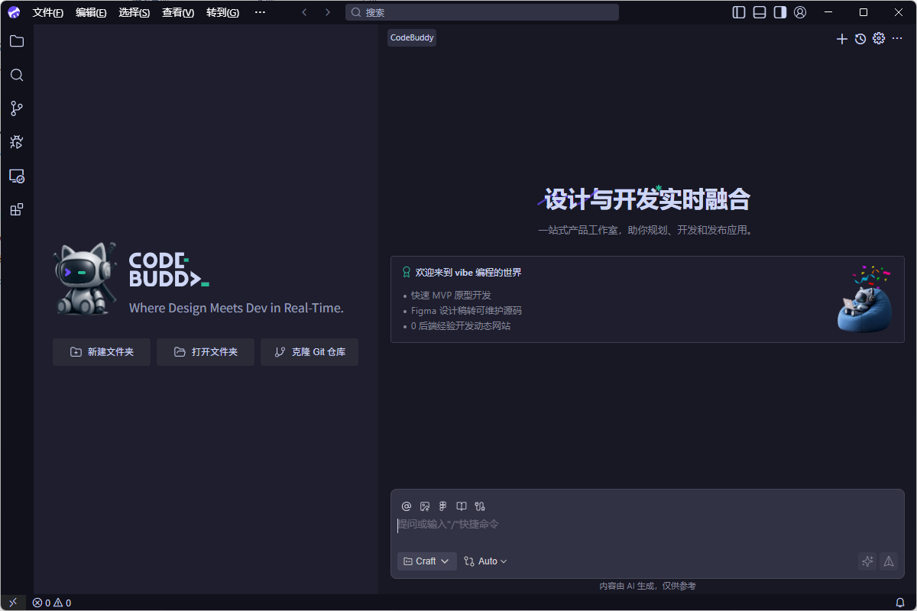917x611 pixels.
Task: Open CodeBuddy chat history icon
Action: [x=860, y=38]
